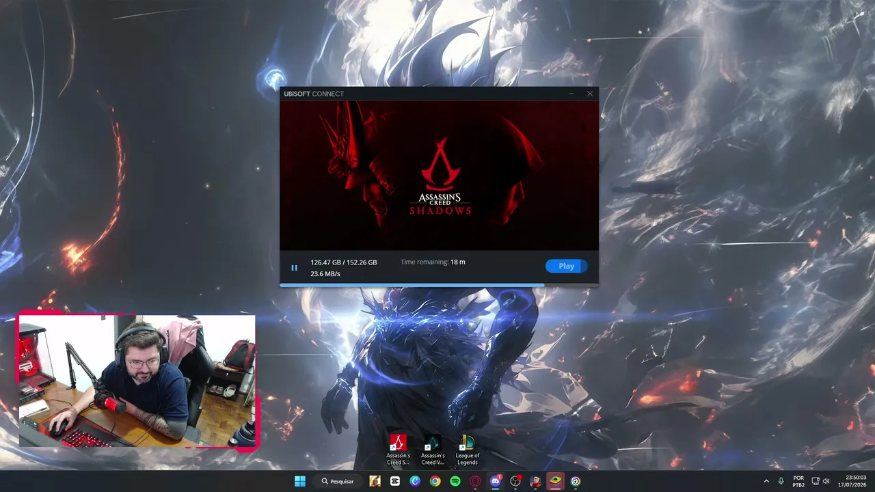
Task: Open OBS Studio from the taskbar
Action: [x=515, y=481]
